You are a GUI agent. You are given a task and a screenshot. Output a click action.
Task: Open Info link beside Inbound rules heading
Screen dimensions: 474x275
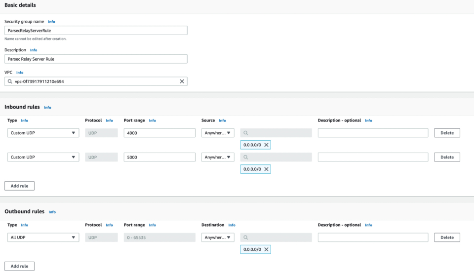(x=47, y=107)
